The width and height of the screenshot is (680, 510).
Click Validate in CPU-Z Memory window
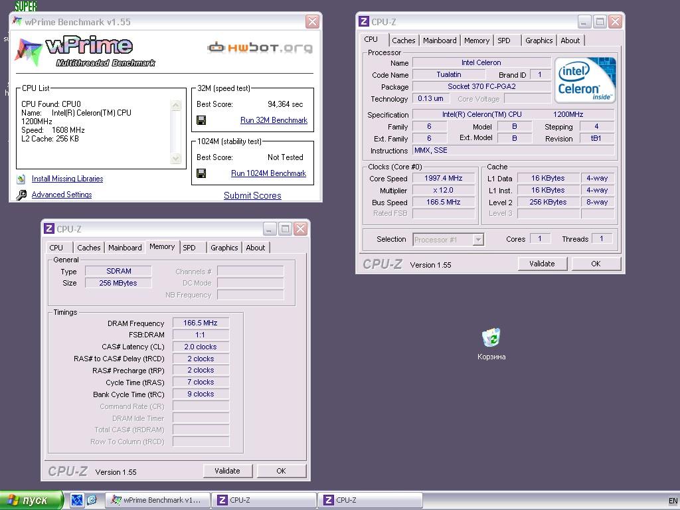click(227, 471)
